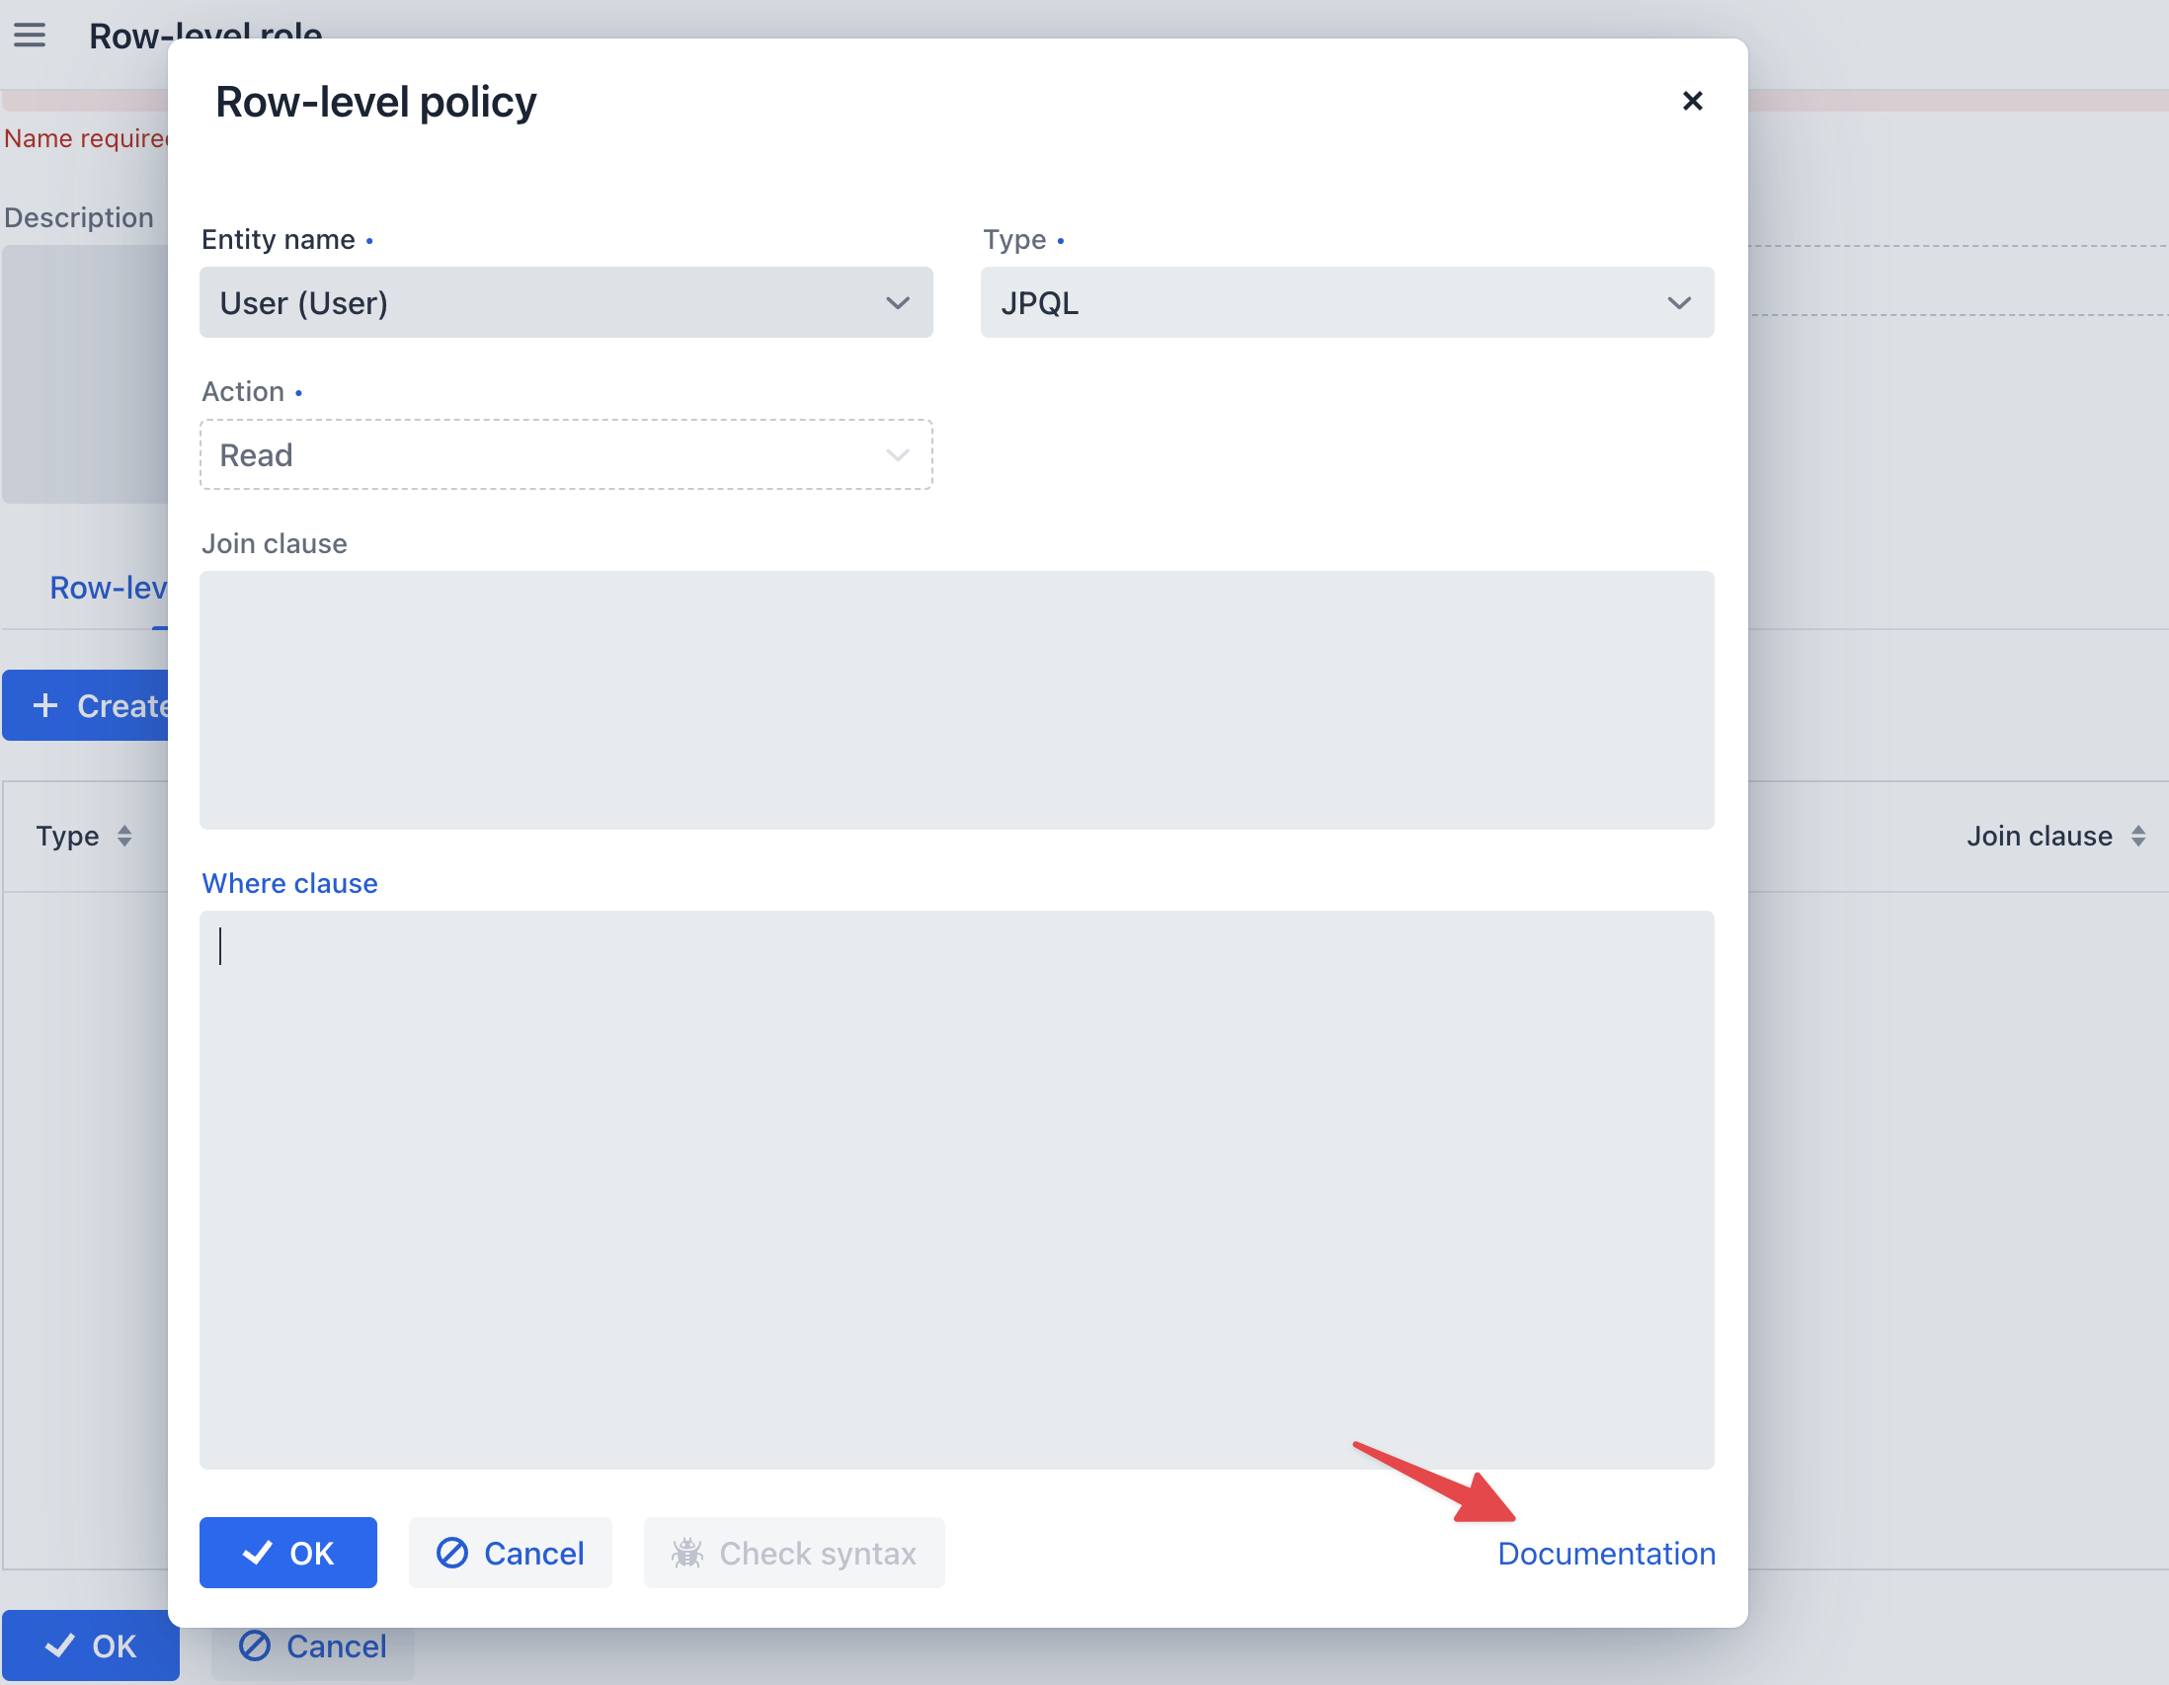Open the Documentation link
This screenshot has width=2169, height=1685.
(1605, 1553)
